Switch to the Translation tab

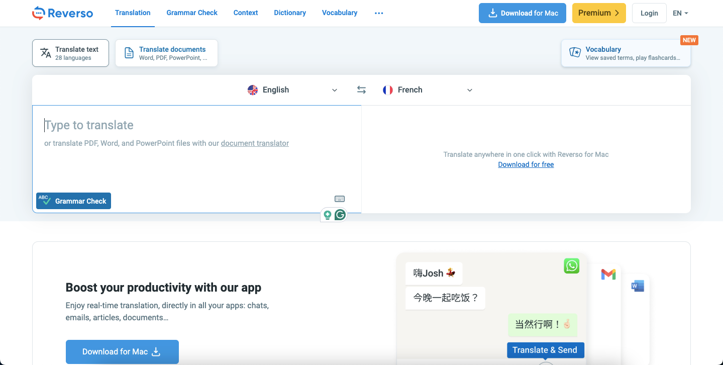click(133, 13)
